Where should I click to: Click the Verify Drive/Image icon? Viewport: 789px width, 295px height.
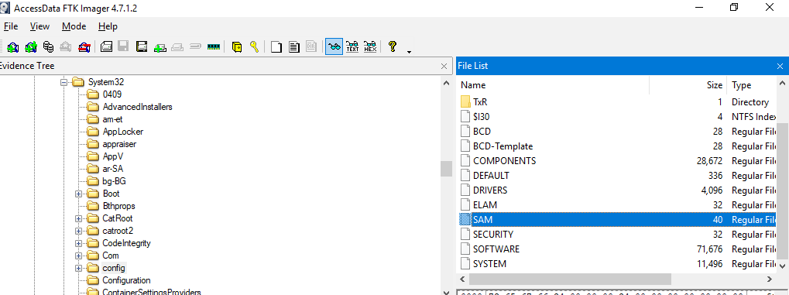coord(196,46)
